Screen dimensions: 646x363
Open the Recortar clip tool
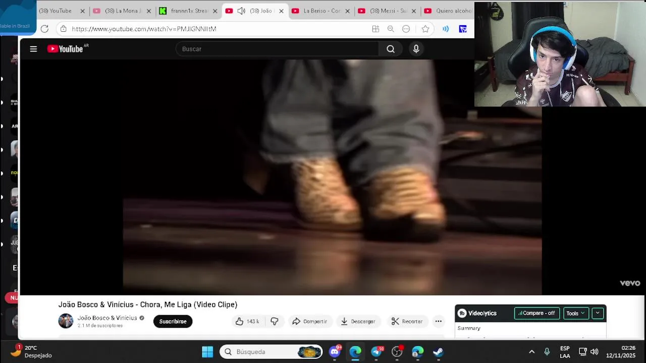pos(407,321)
